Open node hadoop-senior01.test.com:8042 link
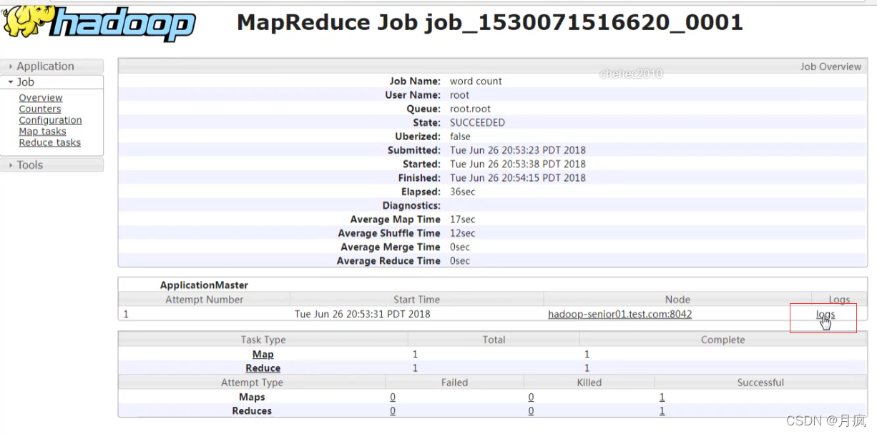877x434 pixels. point(619,314)
